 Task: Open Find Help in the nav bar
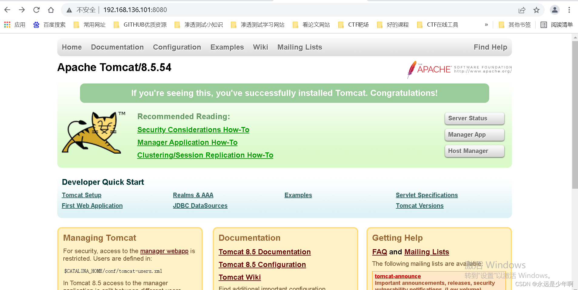coord(490,47)
